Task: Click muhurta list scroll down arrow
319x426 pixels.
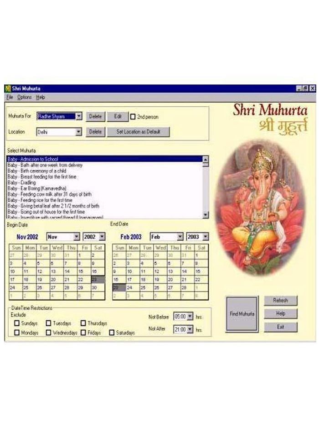Action: point(206,215)
